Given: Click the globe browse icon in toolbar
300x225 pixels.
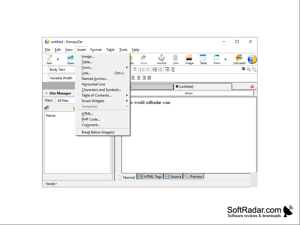Looking at the screenshot, I should (x=252, y=59).
